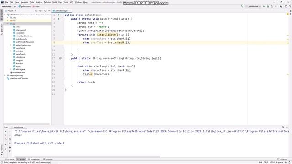Click the soft-wrap icon in Run panel
The width and height of the screenshot is (292, 164).
click(x=10, y=139)
